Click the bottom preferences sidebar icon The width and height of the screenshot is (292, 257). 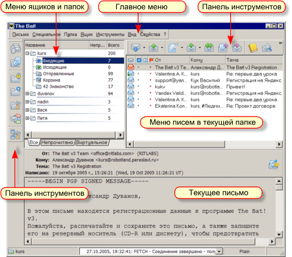tap(16, 134)
